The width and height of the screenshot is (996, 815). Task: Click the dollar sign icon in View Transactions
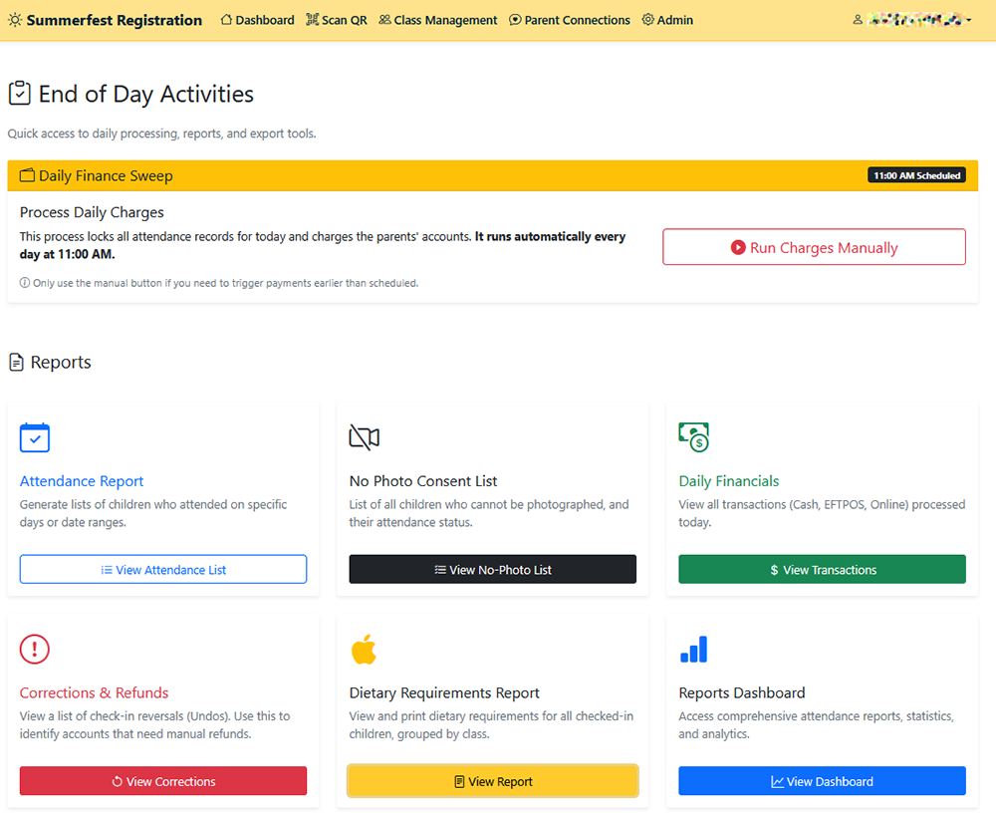tap(774, 570)
